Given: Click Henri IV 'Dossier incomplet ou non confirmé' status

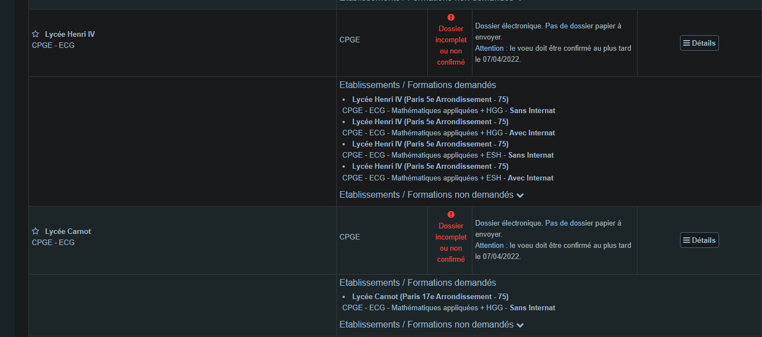Looking at the screenshot, I should (451, 46).
